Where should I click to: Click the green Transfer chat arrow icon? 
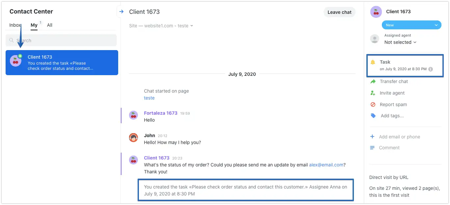373,81
